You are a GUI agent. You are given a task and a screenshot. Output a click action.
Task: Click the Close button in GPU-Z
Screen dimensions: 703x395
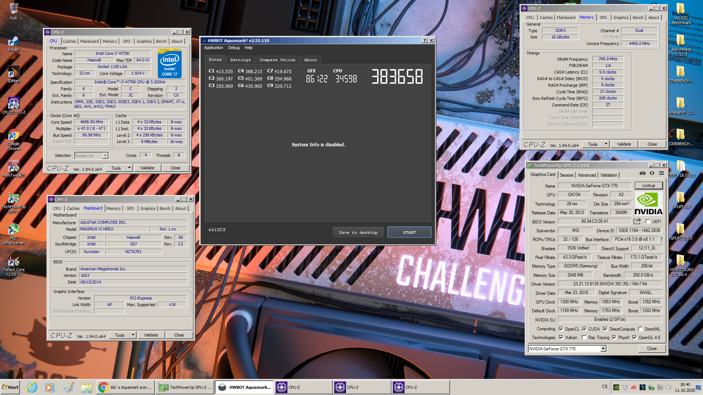pos(652,349)
